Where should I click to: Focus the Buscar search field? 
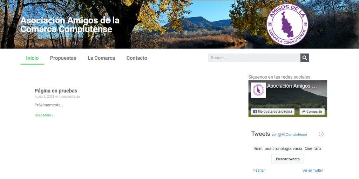point(254,58)
